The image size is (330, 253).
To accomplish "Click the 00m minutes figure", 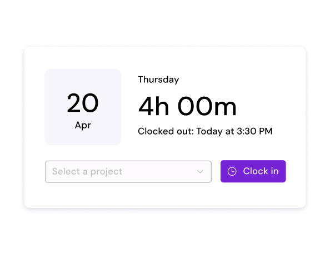I will click(207, 106).
